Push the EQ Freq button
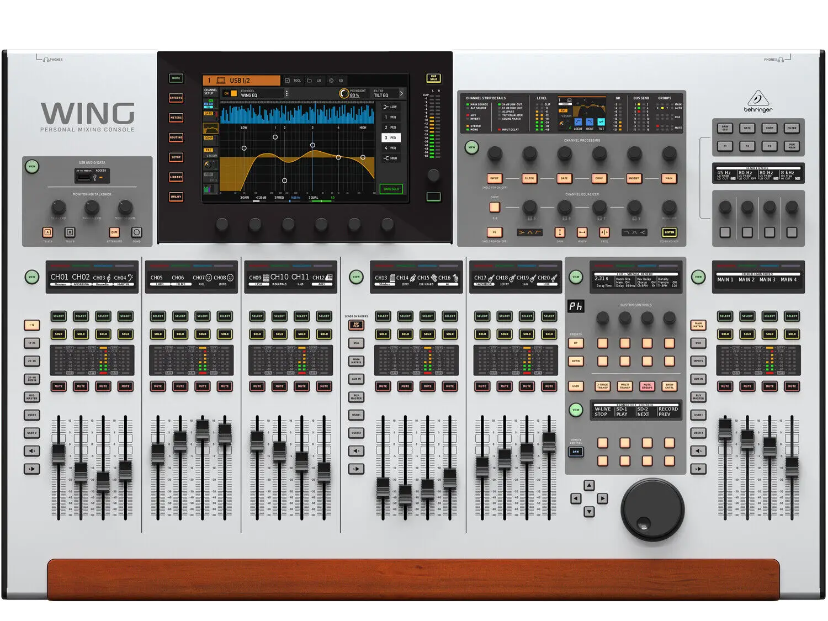The image size is (828, 621). point(604,232)
